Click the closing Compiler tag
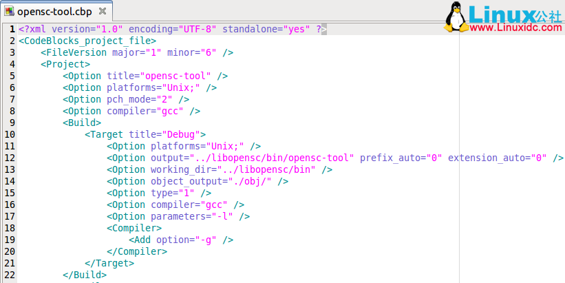This screenshot has width=565, height=283. tap(137, 252)
